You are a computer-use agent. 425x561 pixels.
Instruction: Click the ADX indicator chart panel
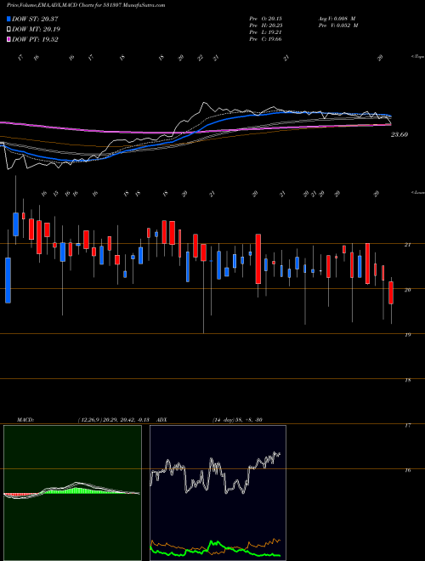pos(218,493)
